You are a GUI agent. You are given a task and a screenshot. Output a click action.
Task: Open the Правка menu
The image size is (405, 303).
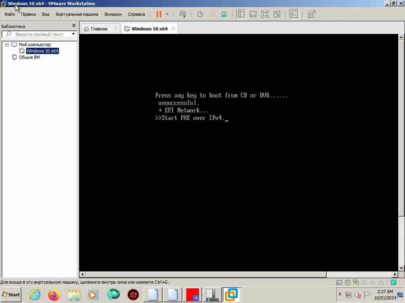tap(28, 14)
